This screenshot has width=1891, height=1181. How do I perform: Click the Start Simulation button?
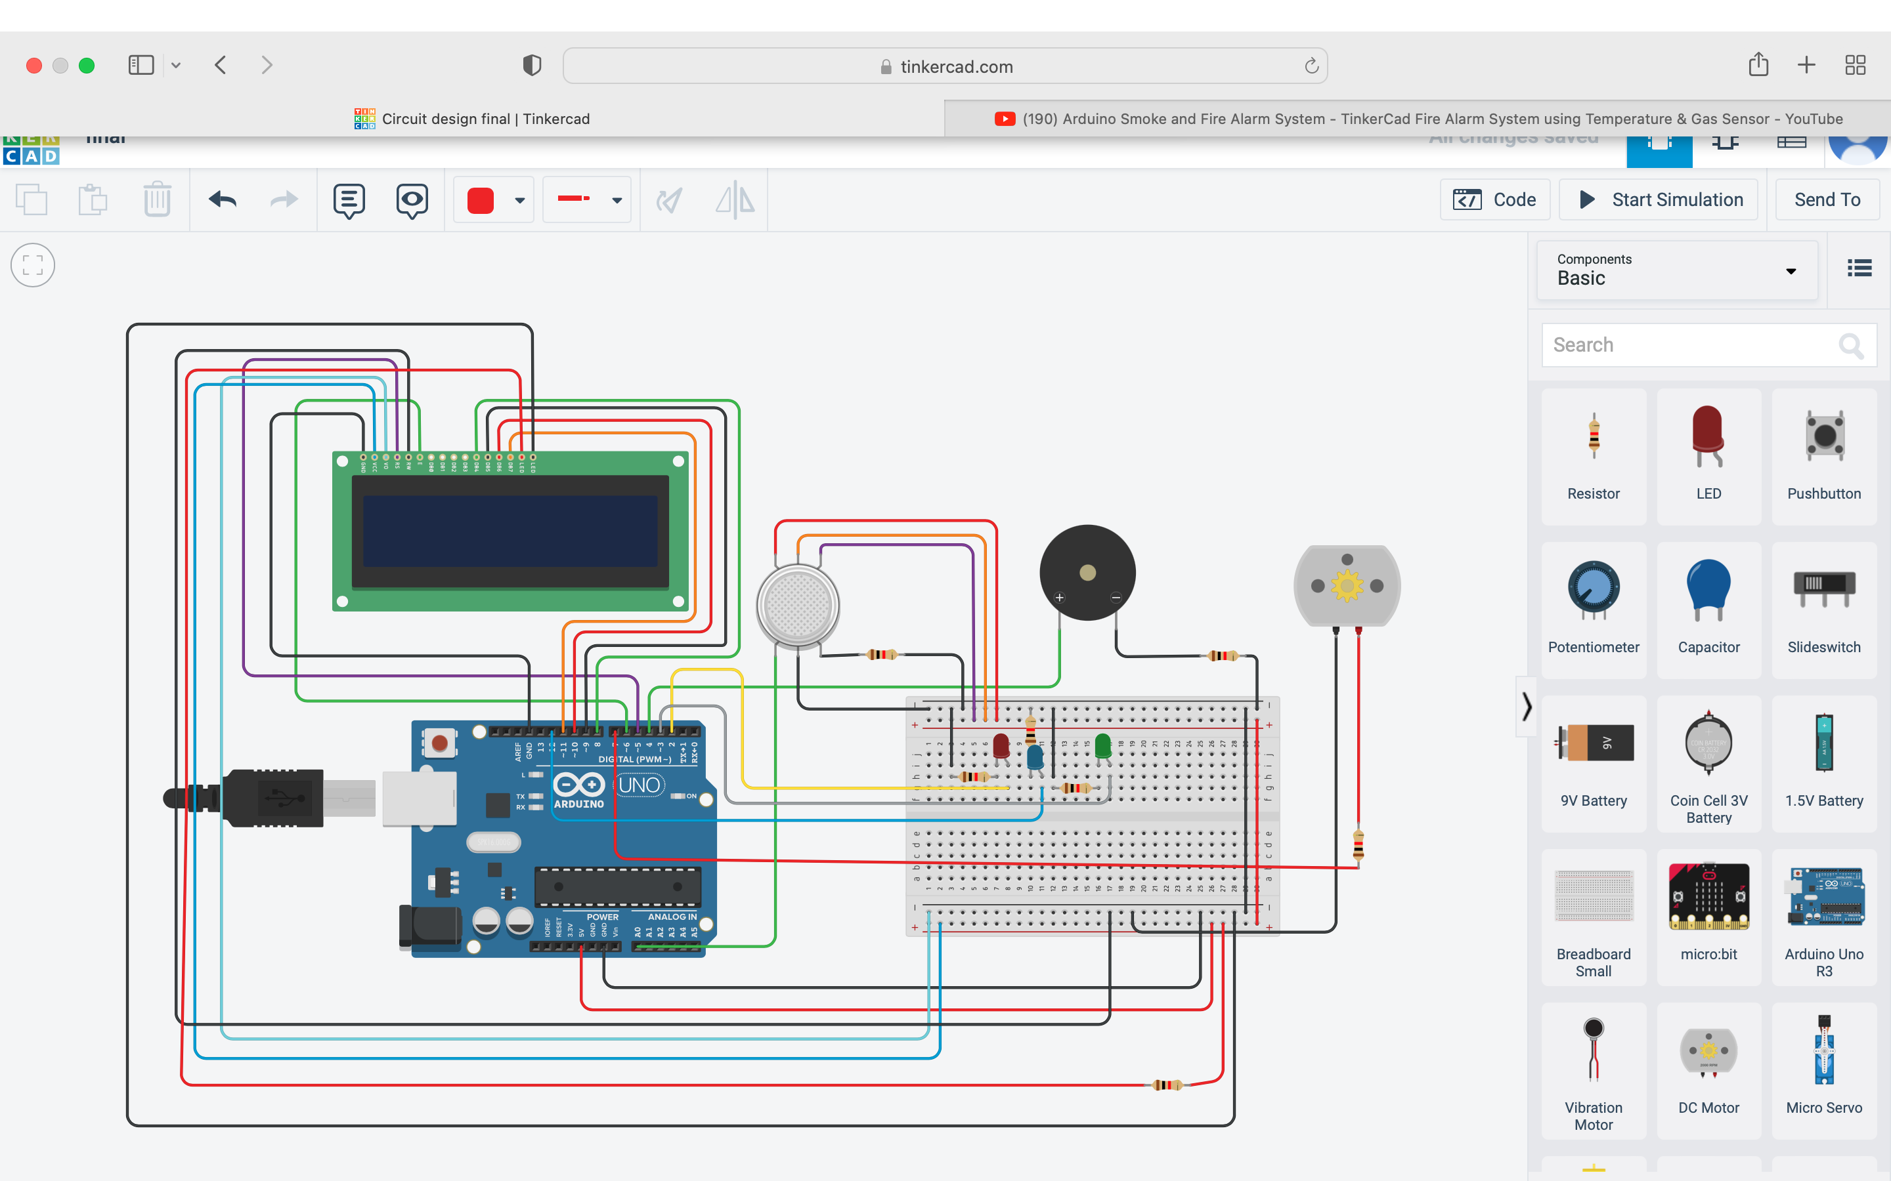pyautogui.click(x=1658, y=199)
